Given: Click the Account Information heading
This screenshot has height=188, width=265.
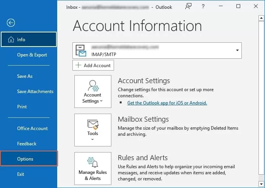Looking at the screenshot, I should pos(137,26).
